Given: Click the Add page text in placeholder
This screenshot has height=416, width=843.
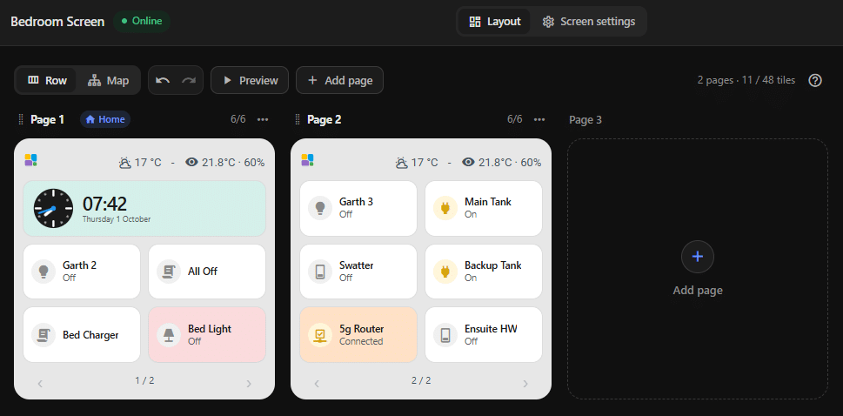Looking at the screenshot, I should (698, 291).
